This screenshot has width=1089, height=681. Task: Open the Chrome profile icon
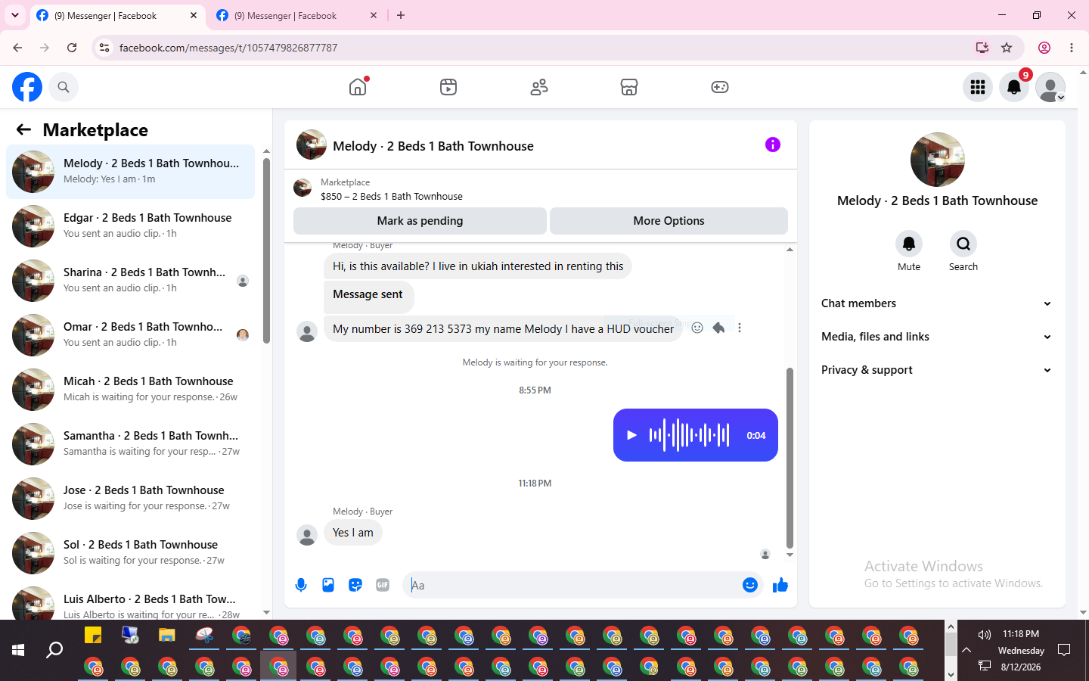(x=1044, y=48)
